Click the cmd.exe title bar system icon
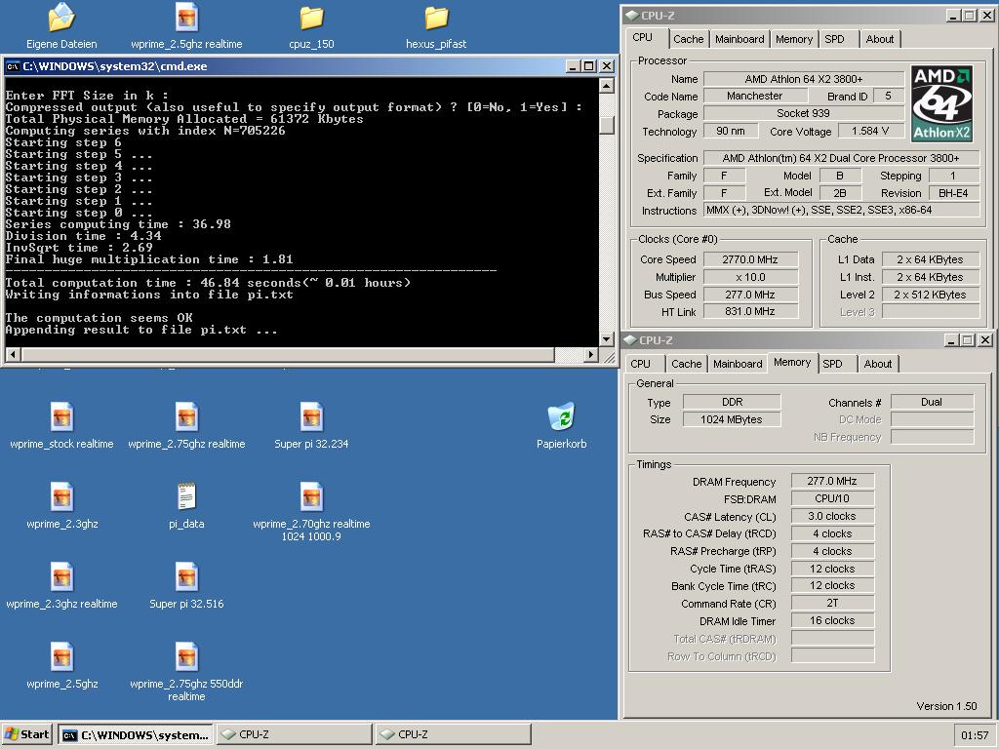Viewport: 999px width, 749px height. [12, 66]
